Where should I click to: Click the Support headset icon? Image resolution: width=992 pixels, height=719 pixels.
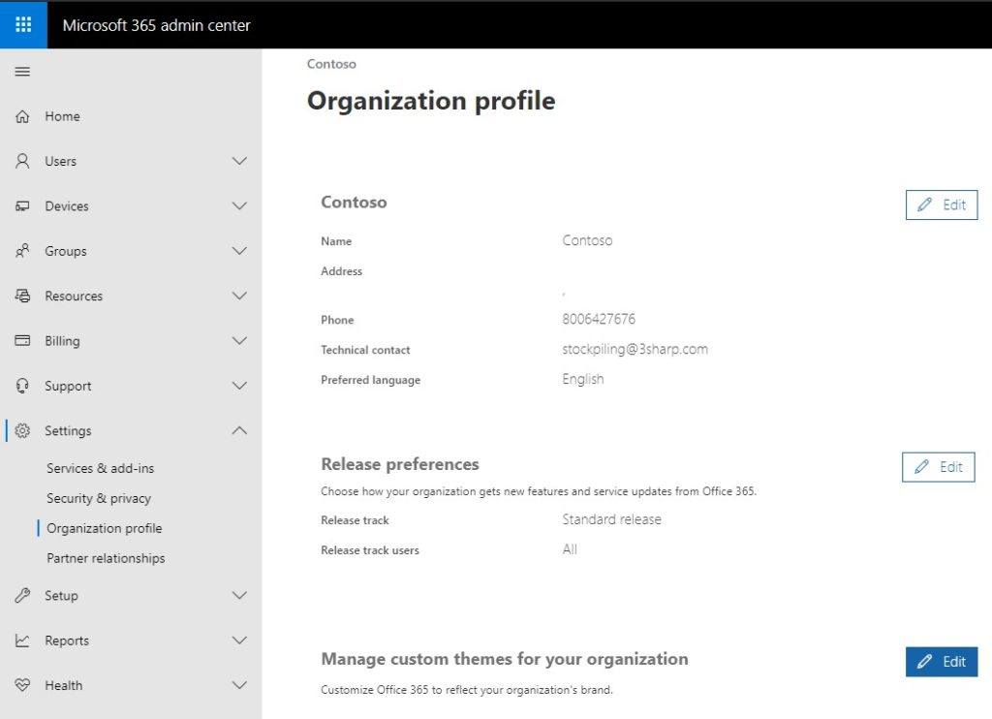click(22, 386)
